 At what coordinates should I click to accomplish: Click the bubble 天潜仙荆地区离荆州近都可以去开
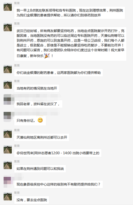click(42, 137)
